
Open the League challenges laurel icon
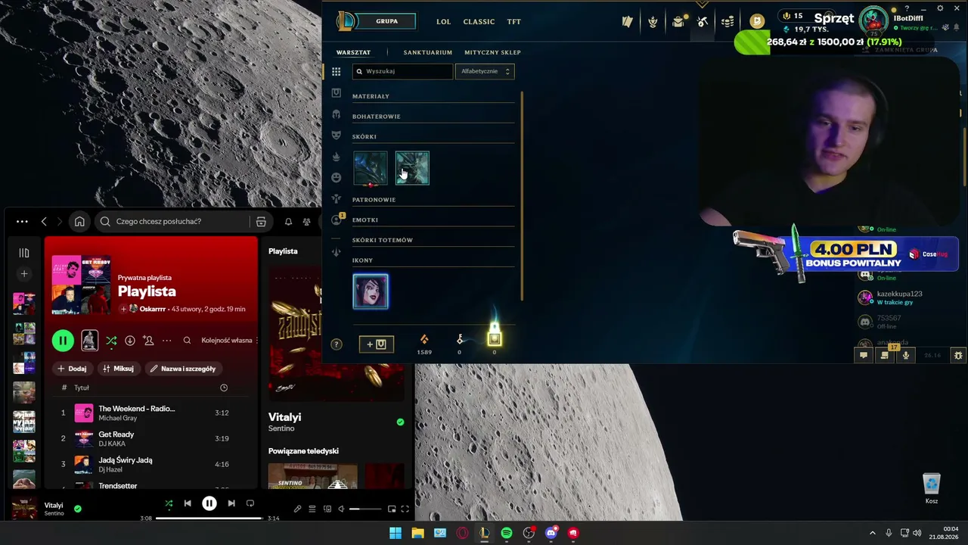click(x=653, y=21)
